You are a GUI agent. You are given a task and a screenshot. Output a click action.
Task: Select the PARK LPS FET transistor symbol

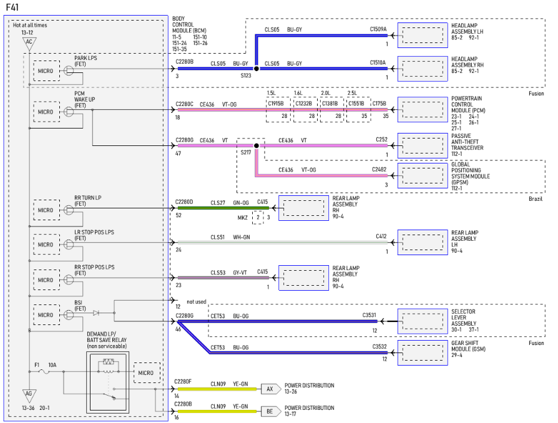click(69, 70)
